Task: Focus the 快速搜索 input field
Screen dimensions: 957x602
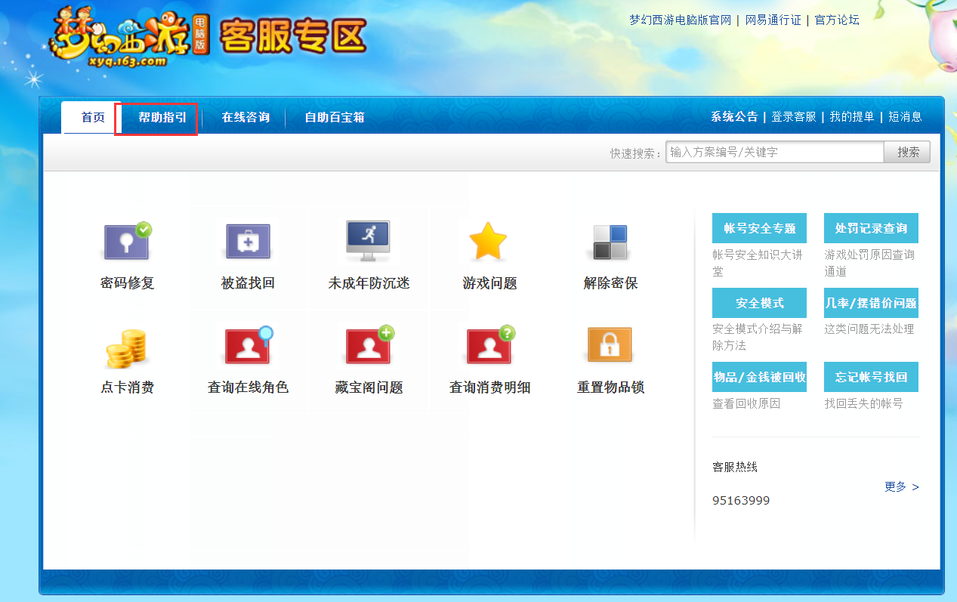Action: coord(775,152)
